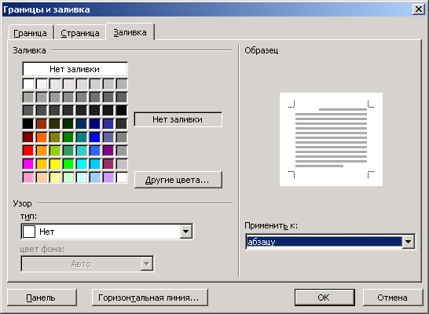The image size is (429, 314).
Task: Select the medium green swatch
Action: pos(68,137)
